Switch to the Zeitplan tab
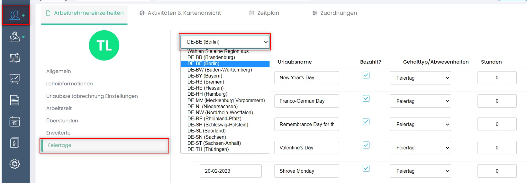 [x=264, y=13]
